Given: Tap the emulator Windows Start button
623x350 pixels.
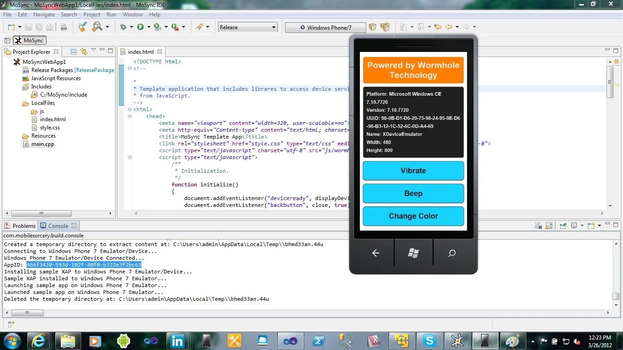Looking at the screenshot, I should (x=413, y=253).
